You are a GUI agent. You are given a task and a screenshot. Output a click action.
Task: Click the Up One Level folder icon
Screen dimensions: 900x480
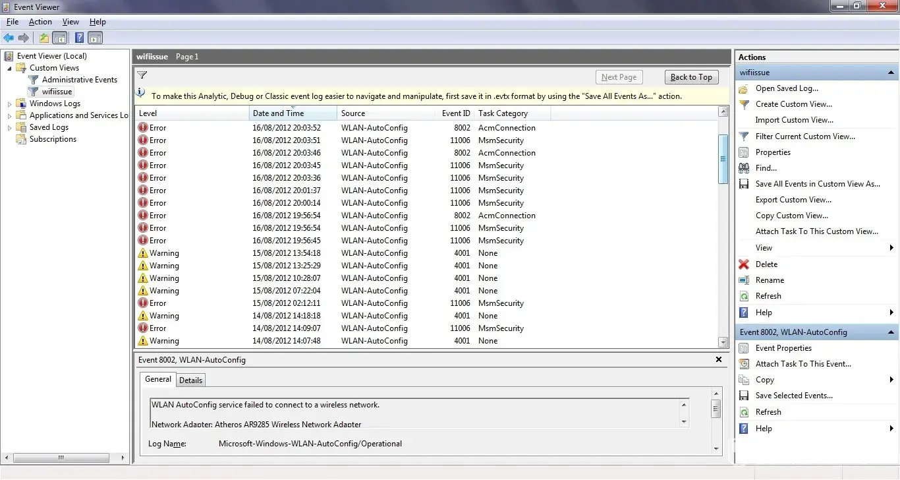44,38
